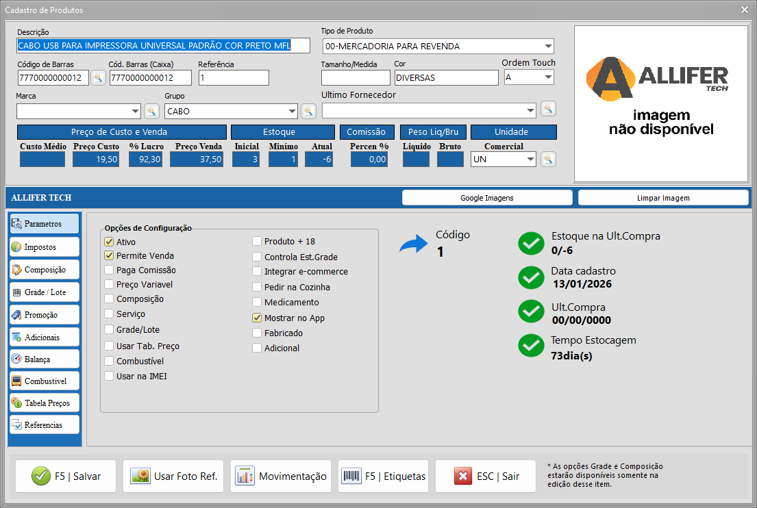This screenshot has width=757, height=508.
Task: Uncheck the Ativo checkbox
Action: (109, 242)
